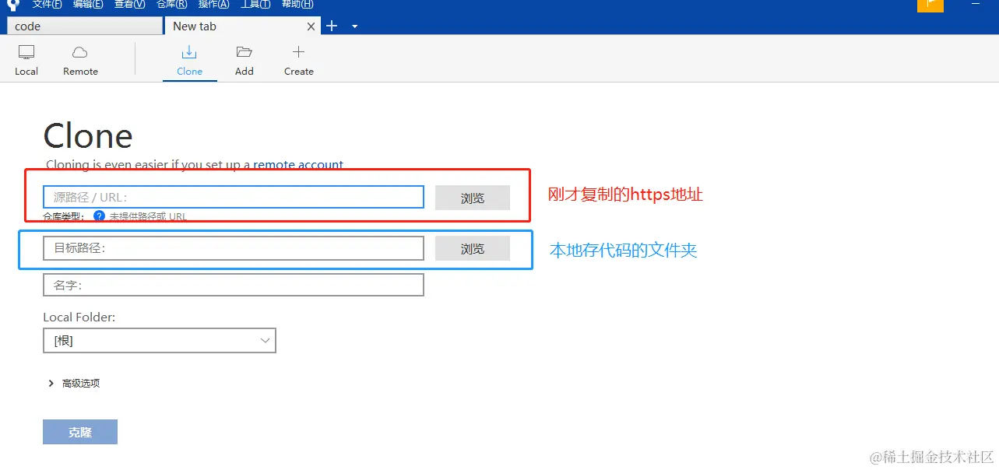
Task: Open the 文件(F) menu
Action: 47,4
